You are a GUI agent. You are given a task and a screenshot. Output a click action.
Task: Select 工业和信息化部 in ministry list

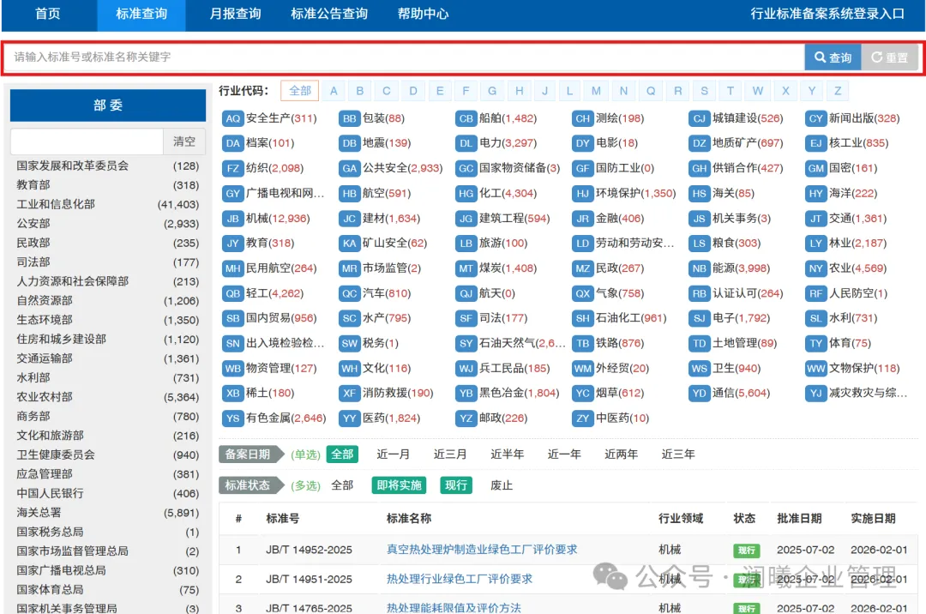click(x=108, y=204)
